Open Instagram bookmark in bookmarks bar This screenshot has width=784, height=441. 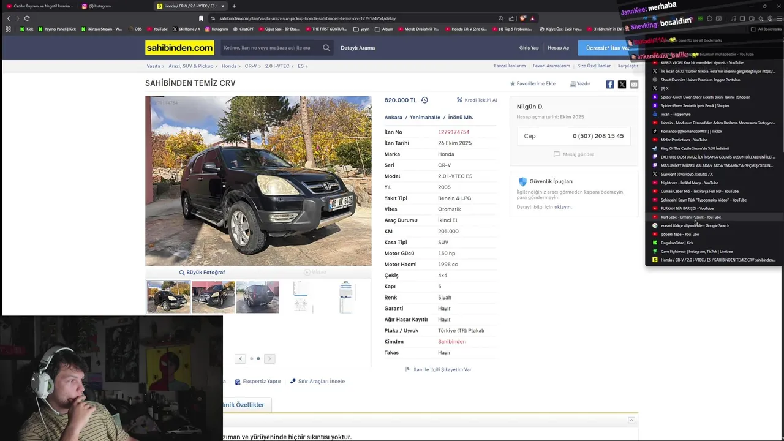[216, 29]
